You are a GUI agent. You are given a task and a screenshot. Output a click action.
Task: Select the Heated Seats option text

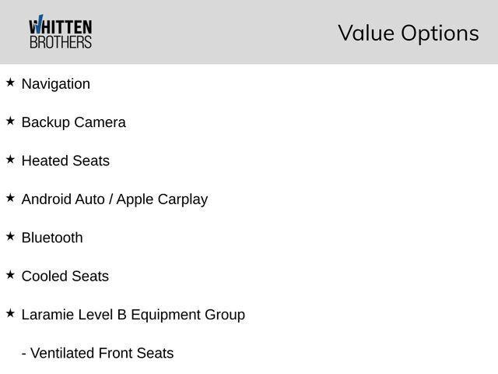(65, 161)
